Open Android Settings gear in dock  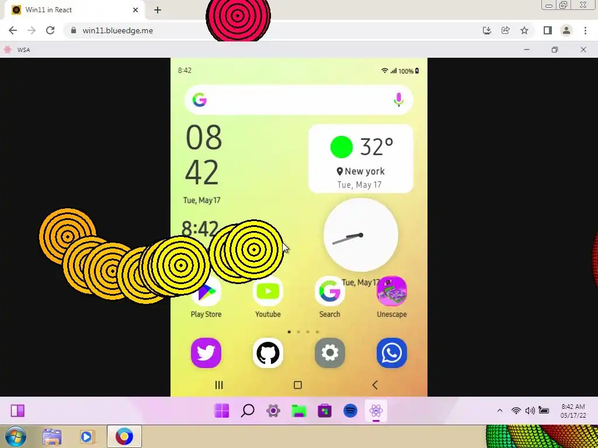(x=330, y=353)
